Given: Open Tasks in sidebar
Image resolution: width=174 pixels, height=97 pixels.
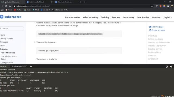Looking at the screenshot, I should [2, 46].
